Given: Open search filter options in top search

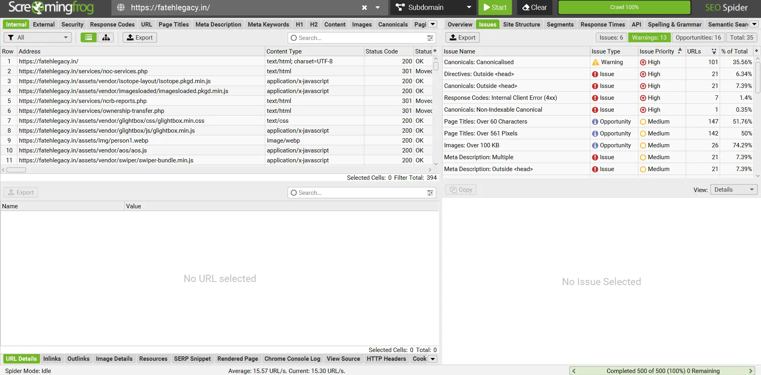Looking at the screenshot, I should coord(430,38).
